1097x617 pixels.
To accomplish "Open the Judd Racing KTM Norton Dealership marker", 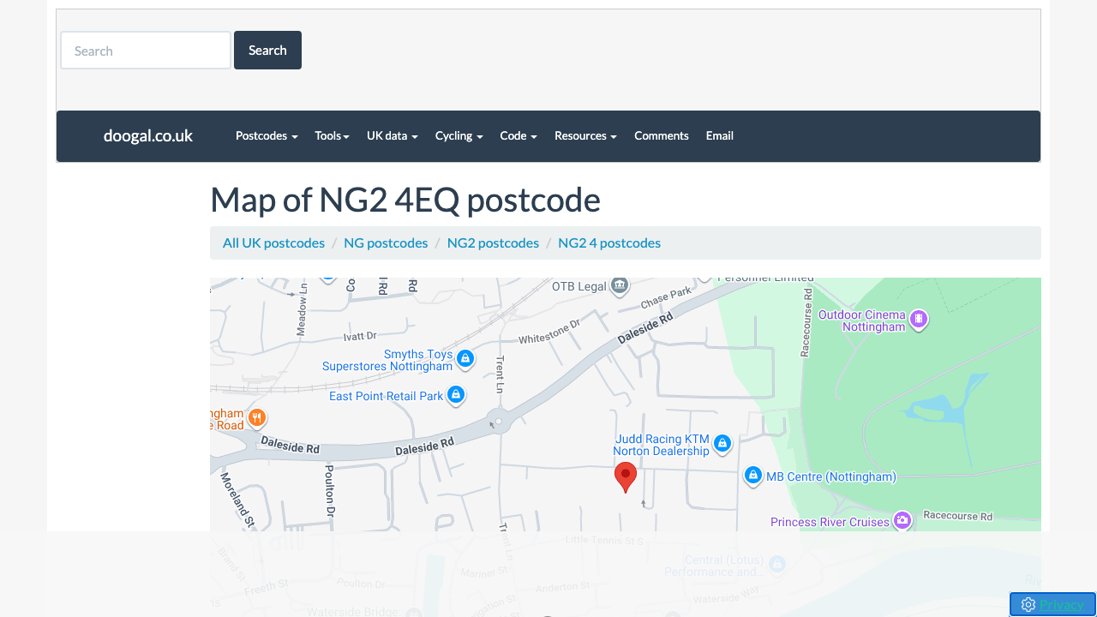I will (722, 444).
